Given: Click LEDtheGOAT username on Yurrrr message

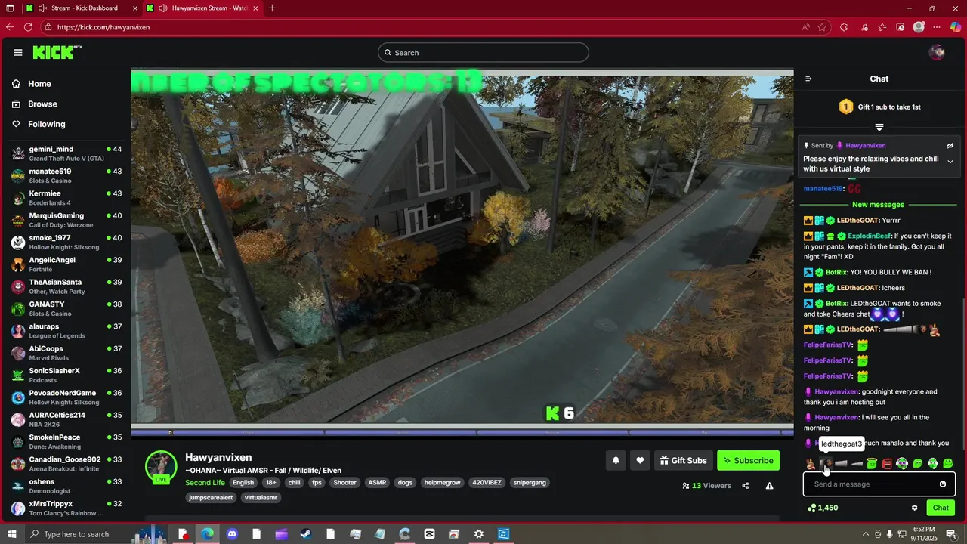Looking at the screenshot, I should pyautogui.click(x=857, y=221).
